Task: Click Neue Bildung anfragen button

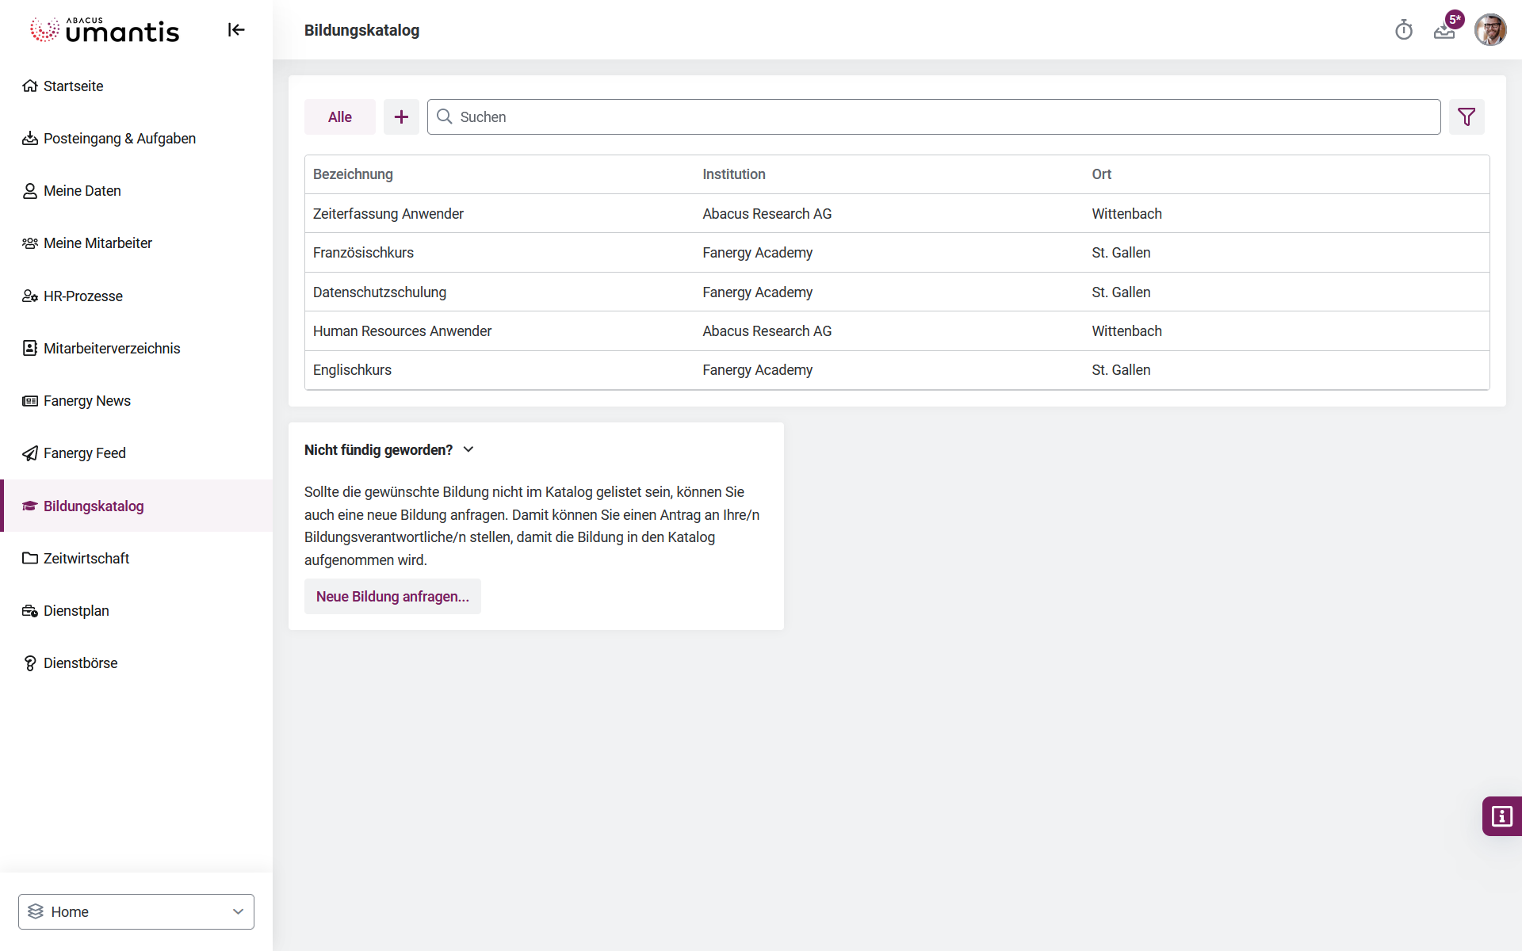Action: click(x=392, y=597)
